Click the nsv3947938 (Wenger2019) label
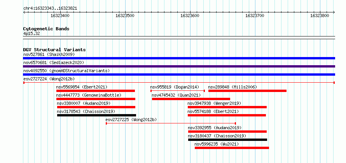The width and height of the screenshot is (346, 163). click(x=214, y=103)
